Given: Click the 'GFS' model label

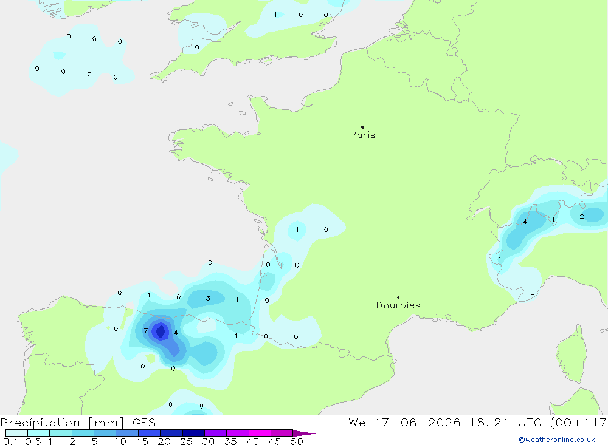Looking at the screenshot, I should pos(144,423).
